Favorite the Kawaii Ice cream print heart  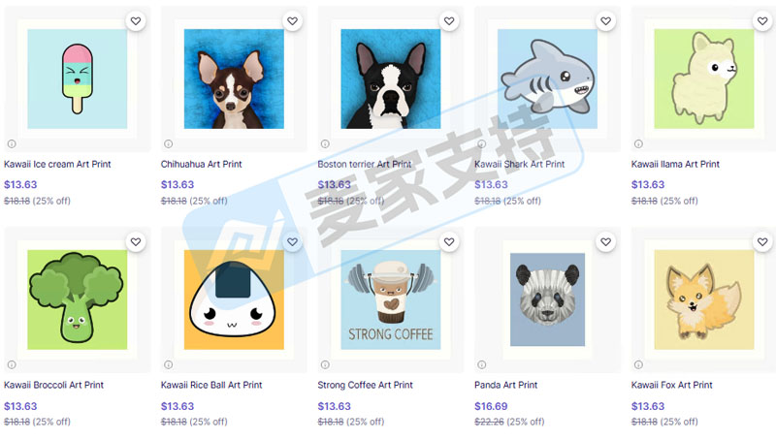pyautogui.click(x=136, y=21)
